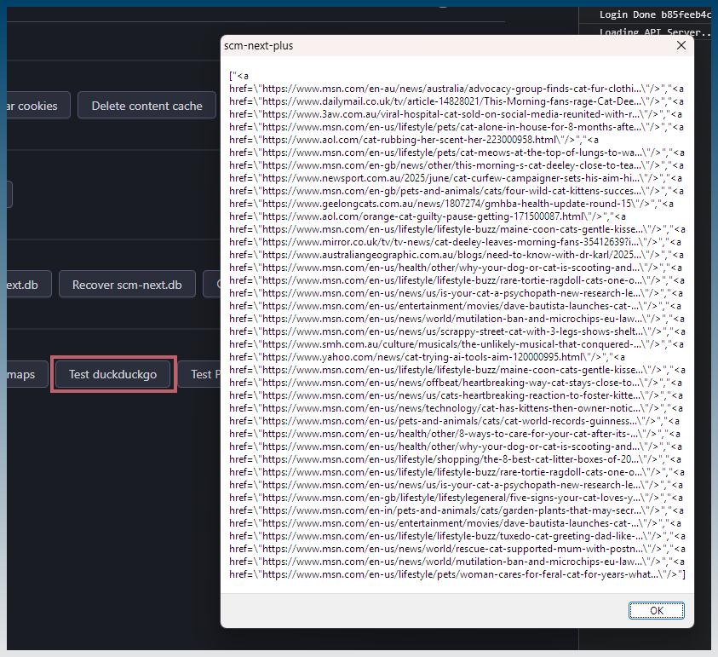Click the newsport.com.au cat-curfew-campaigner URL line
This screenshot has height=657, width=718.
[x=456, y=178]
